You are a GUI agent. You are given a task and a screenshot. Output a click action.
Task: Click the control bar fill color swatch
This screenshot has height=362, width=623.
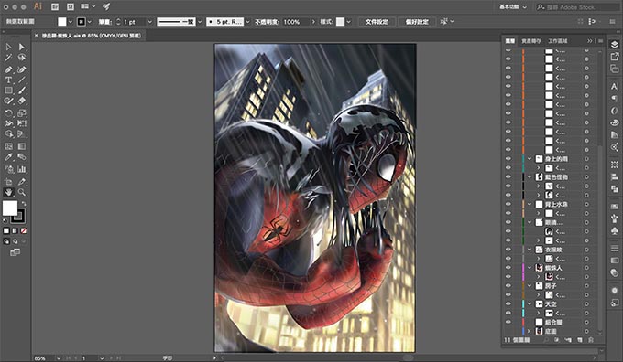[62, 22]
